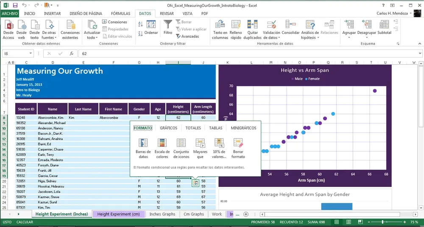Expand Análisis de hipótesis menu
The image size is (424, 227).
[310, 38]
